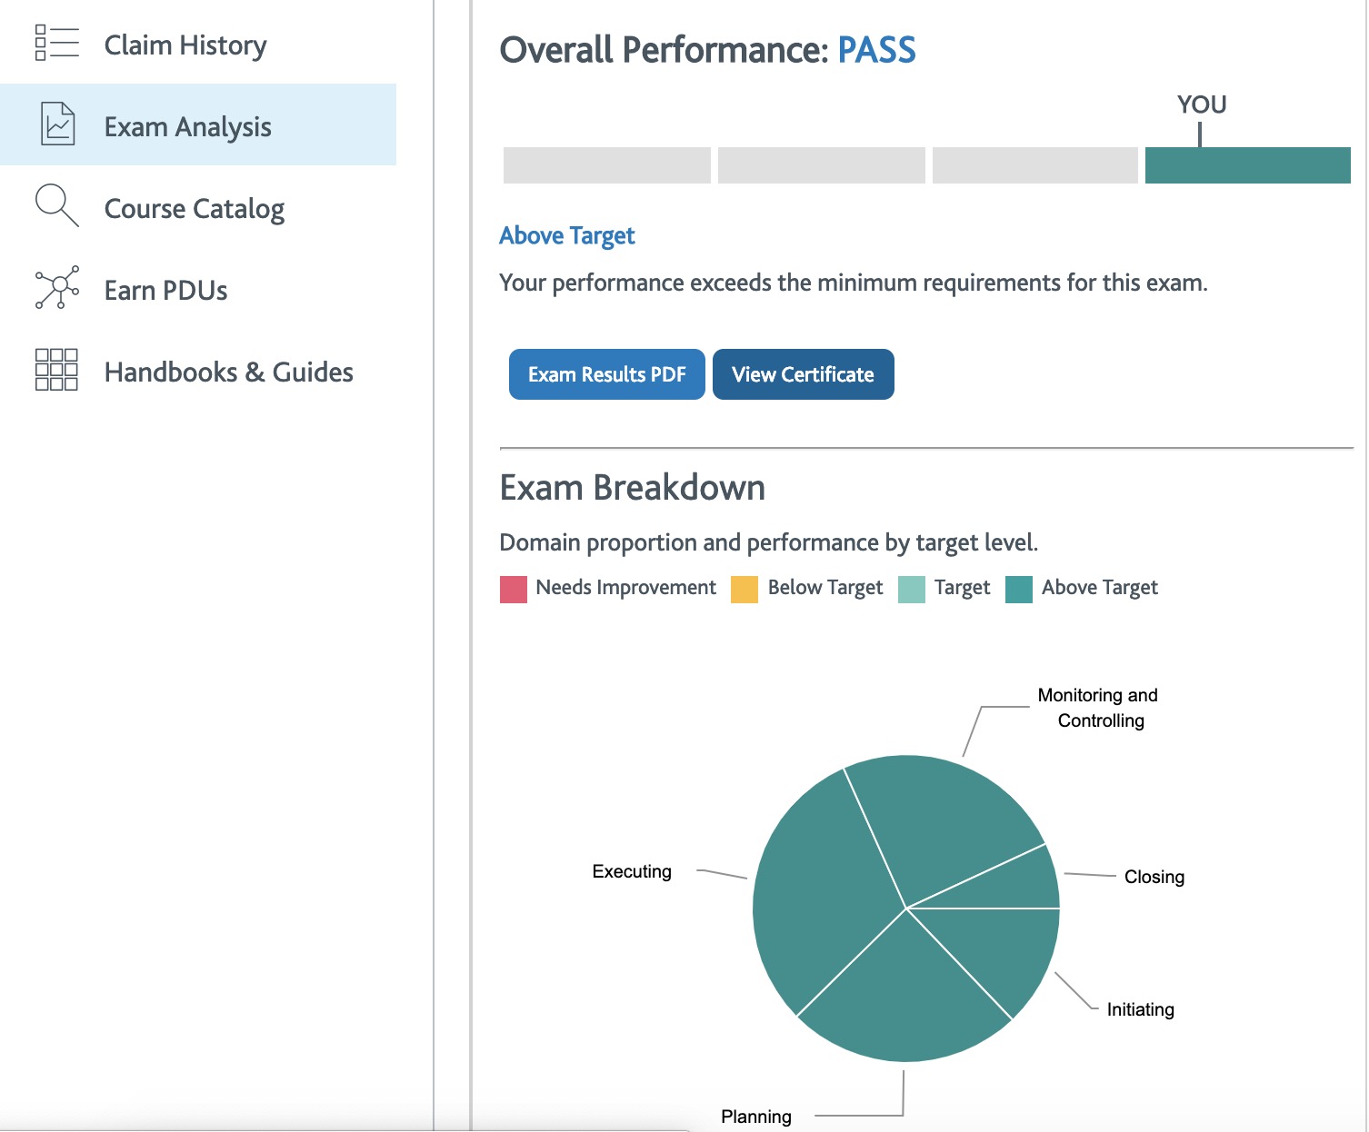
Task: Click the Needs Improvement red legend swatch
Action: tap(514, 590)
